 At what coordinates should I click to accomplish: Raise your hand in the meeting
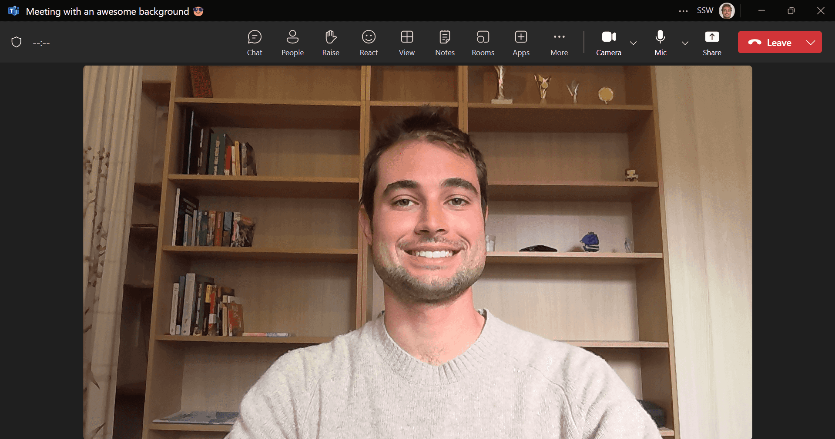click(x=330, y=43)
